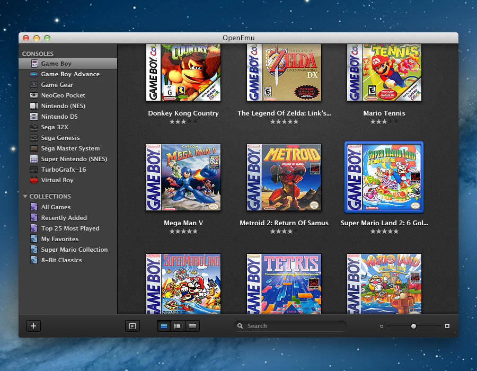Set Donkey Kong Country star rating
The image size is (477, 371).
click(183, 122)
